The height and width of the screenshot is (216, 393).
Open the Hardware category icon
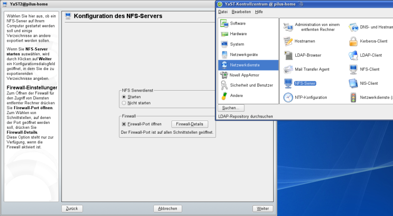pos(225,34)
